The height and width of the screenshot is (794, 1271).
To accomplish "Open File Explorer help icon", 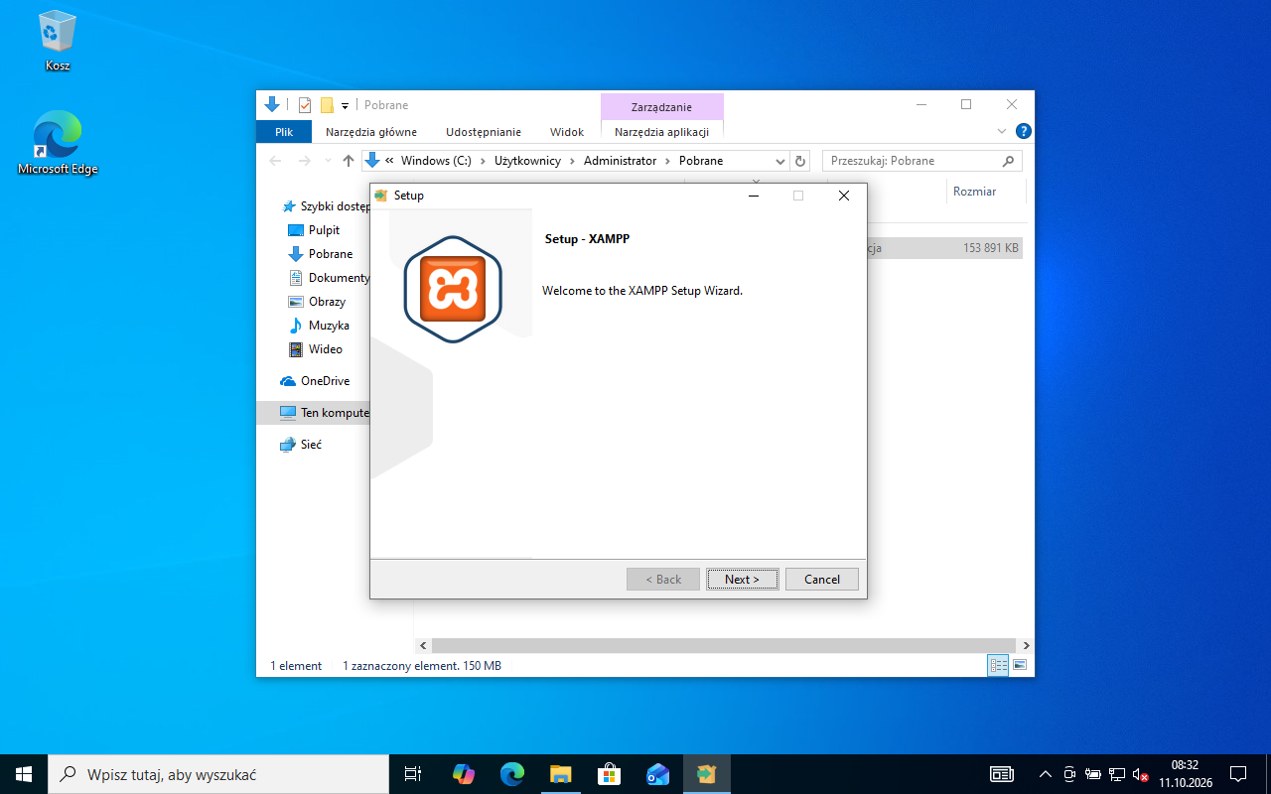I will click(x=1024, y=131).
